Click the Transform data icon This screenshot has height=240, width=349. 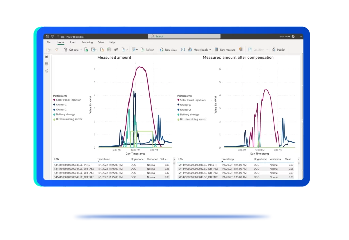click(x=133, y=50)
